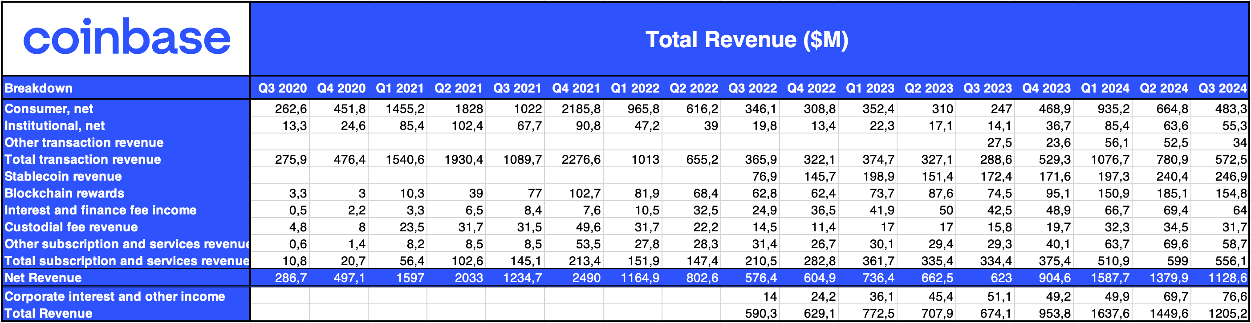The height and width of the screenshot is (323, 1251).
Task: Click Total subscription and services revenue label
Action: 127,261
